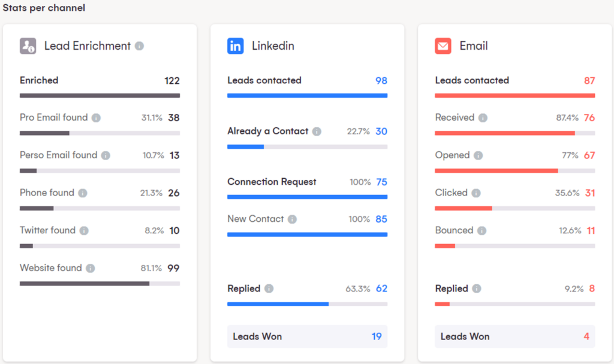This screenshot has height=364, width=614.
Task: Click info icon beside Phone found
Action: (83, 193)
